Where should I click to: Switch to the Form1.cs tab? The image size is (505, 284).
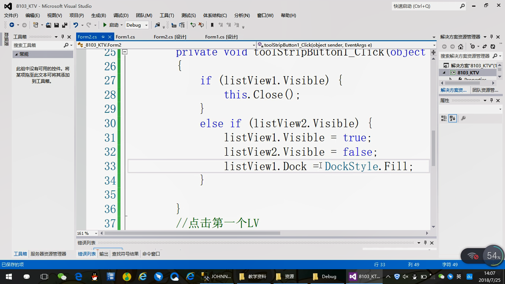pos(125,37)
